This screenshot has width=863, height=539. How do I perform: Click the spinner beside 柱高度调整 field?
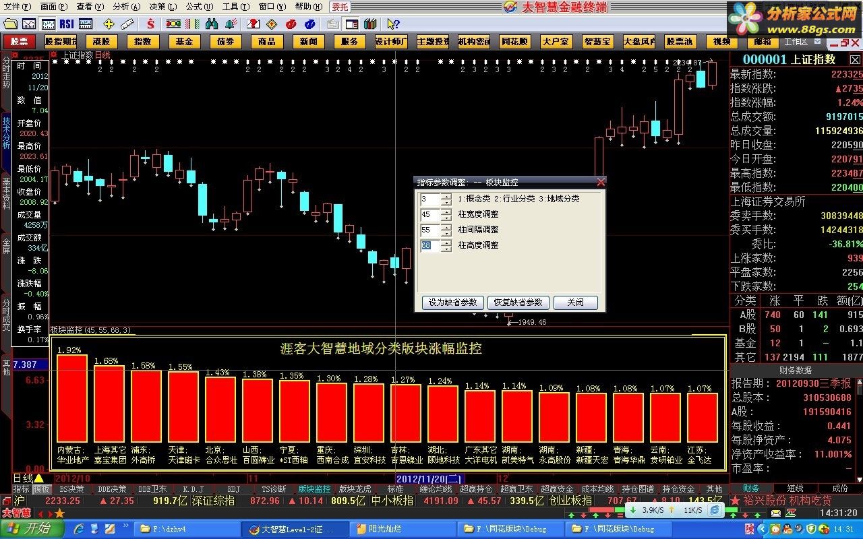pyautogui.click(x=446, y=245)
